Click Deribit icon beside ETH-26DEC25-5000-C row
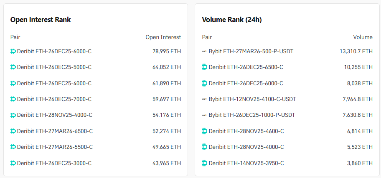Viewport: 381px width, 178px height. (13, 67)
